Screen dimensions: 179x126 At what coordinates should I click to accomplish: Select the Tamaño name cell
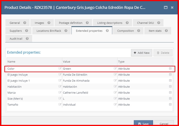click(34, 105)
